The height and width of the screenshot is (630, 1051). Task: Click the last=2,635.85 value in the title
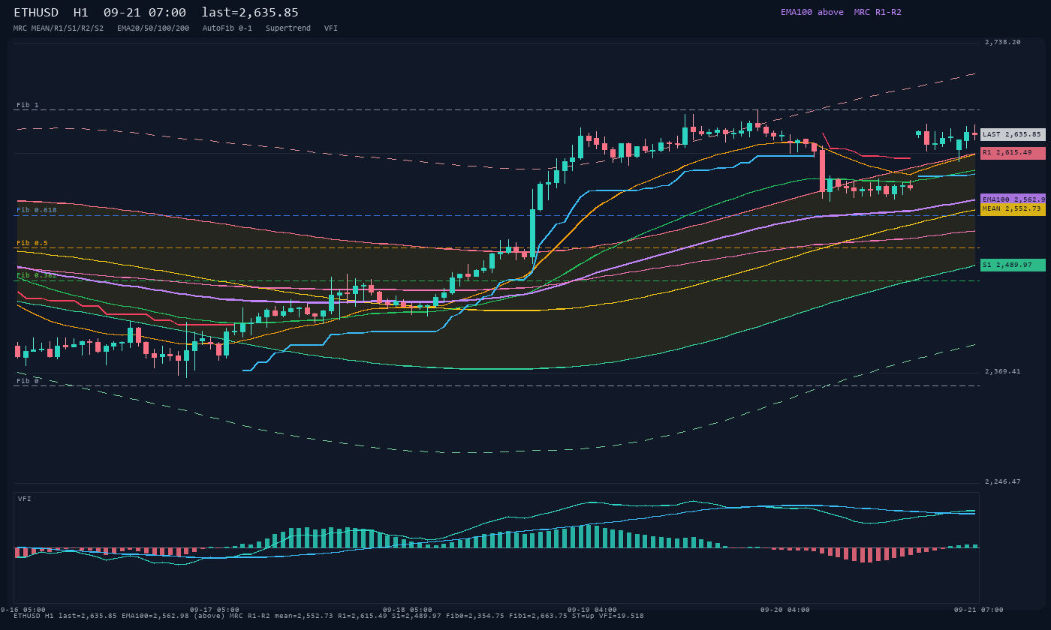coord(250,13)
